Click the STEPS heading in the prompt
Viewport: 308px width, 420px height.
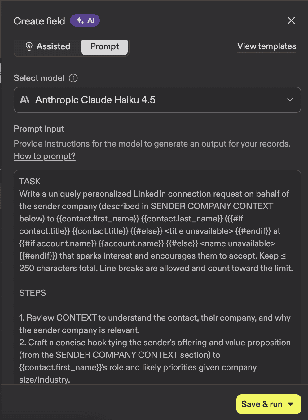click(32, 293)
